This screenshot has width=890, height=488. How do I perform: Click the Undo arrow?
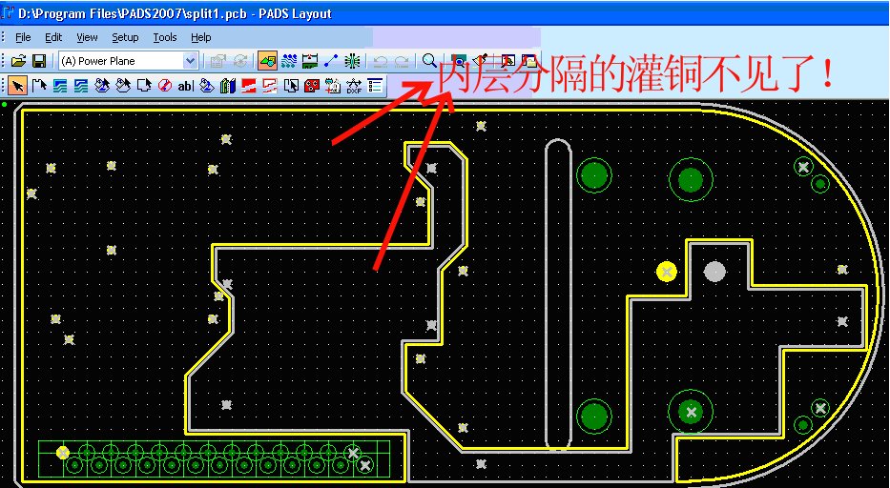tap(381, 61)
